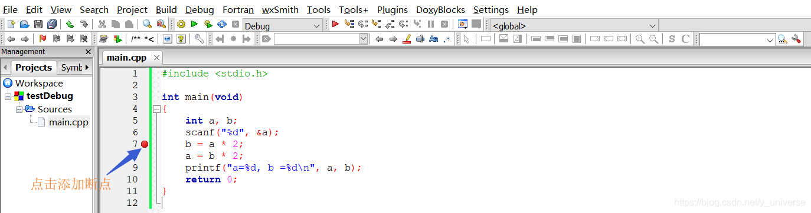This screenshot has width=811, height=213.
Task: Click the Toggle source S icon
Action: pos(672,39)
